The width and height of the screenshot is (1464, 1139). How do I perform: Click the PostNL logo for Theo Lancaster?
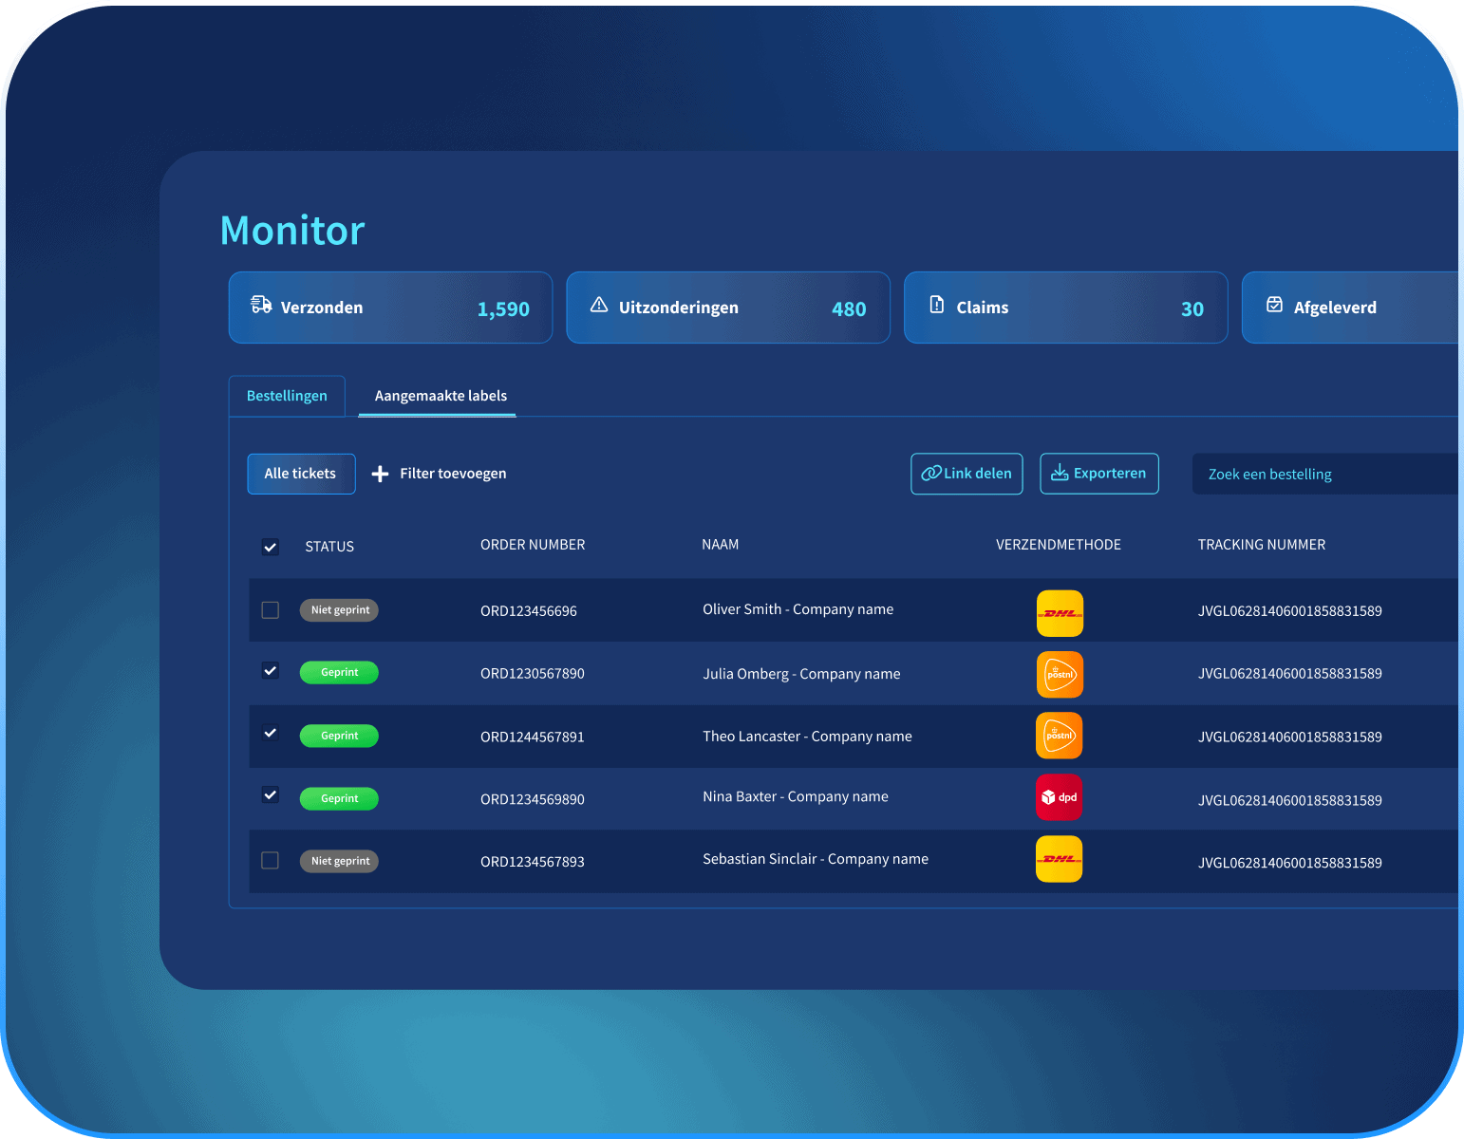click(1060, 736)
